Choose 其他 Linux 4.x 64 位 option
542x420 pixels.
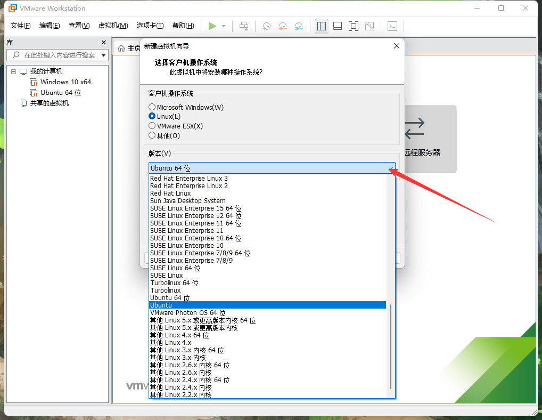pyautogui.click(x=268, y=335)
